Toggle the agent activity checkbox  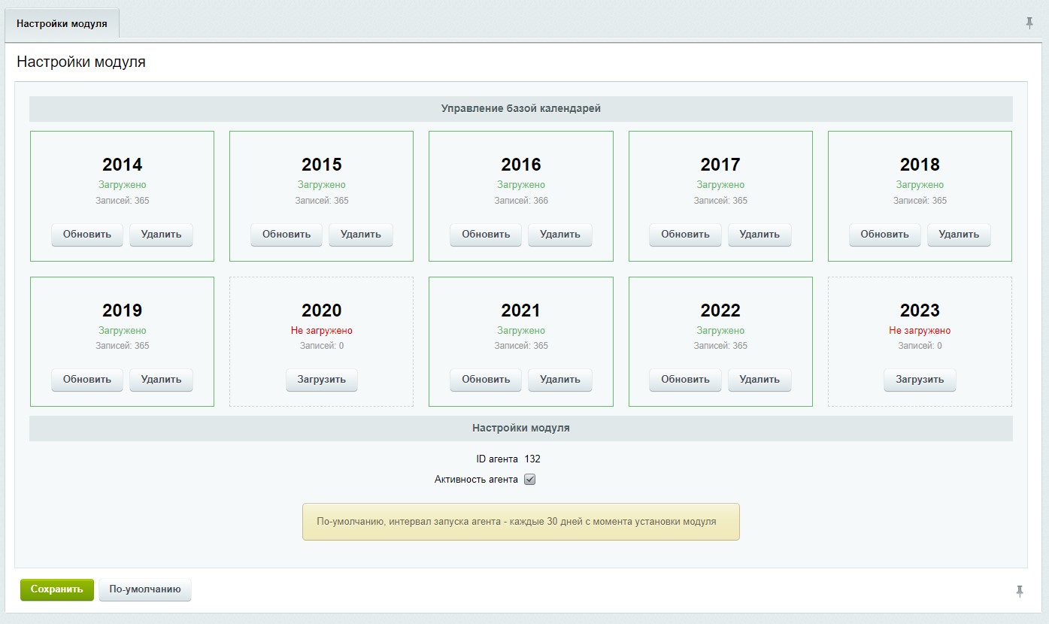(529, 480)
